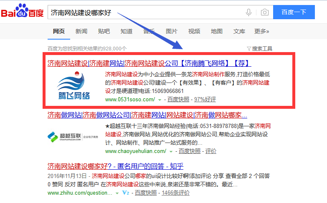Open the www.chaoyuehulian.com URL
This screenshot has width=327, height=203.
tap(136, 151)
